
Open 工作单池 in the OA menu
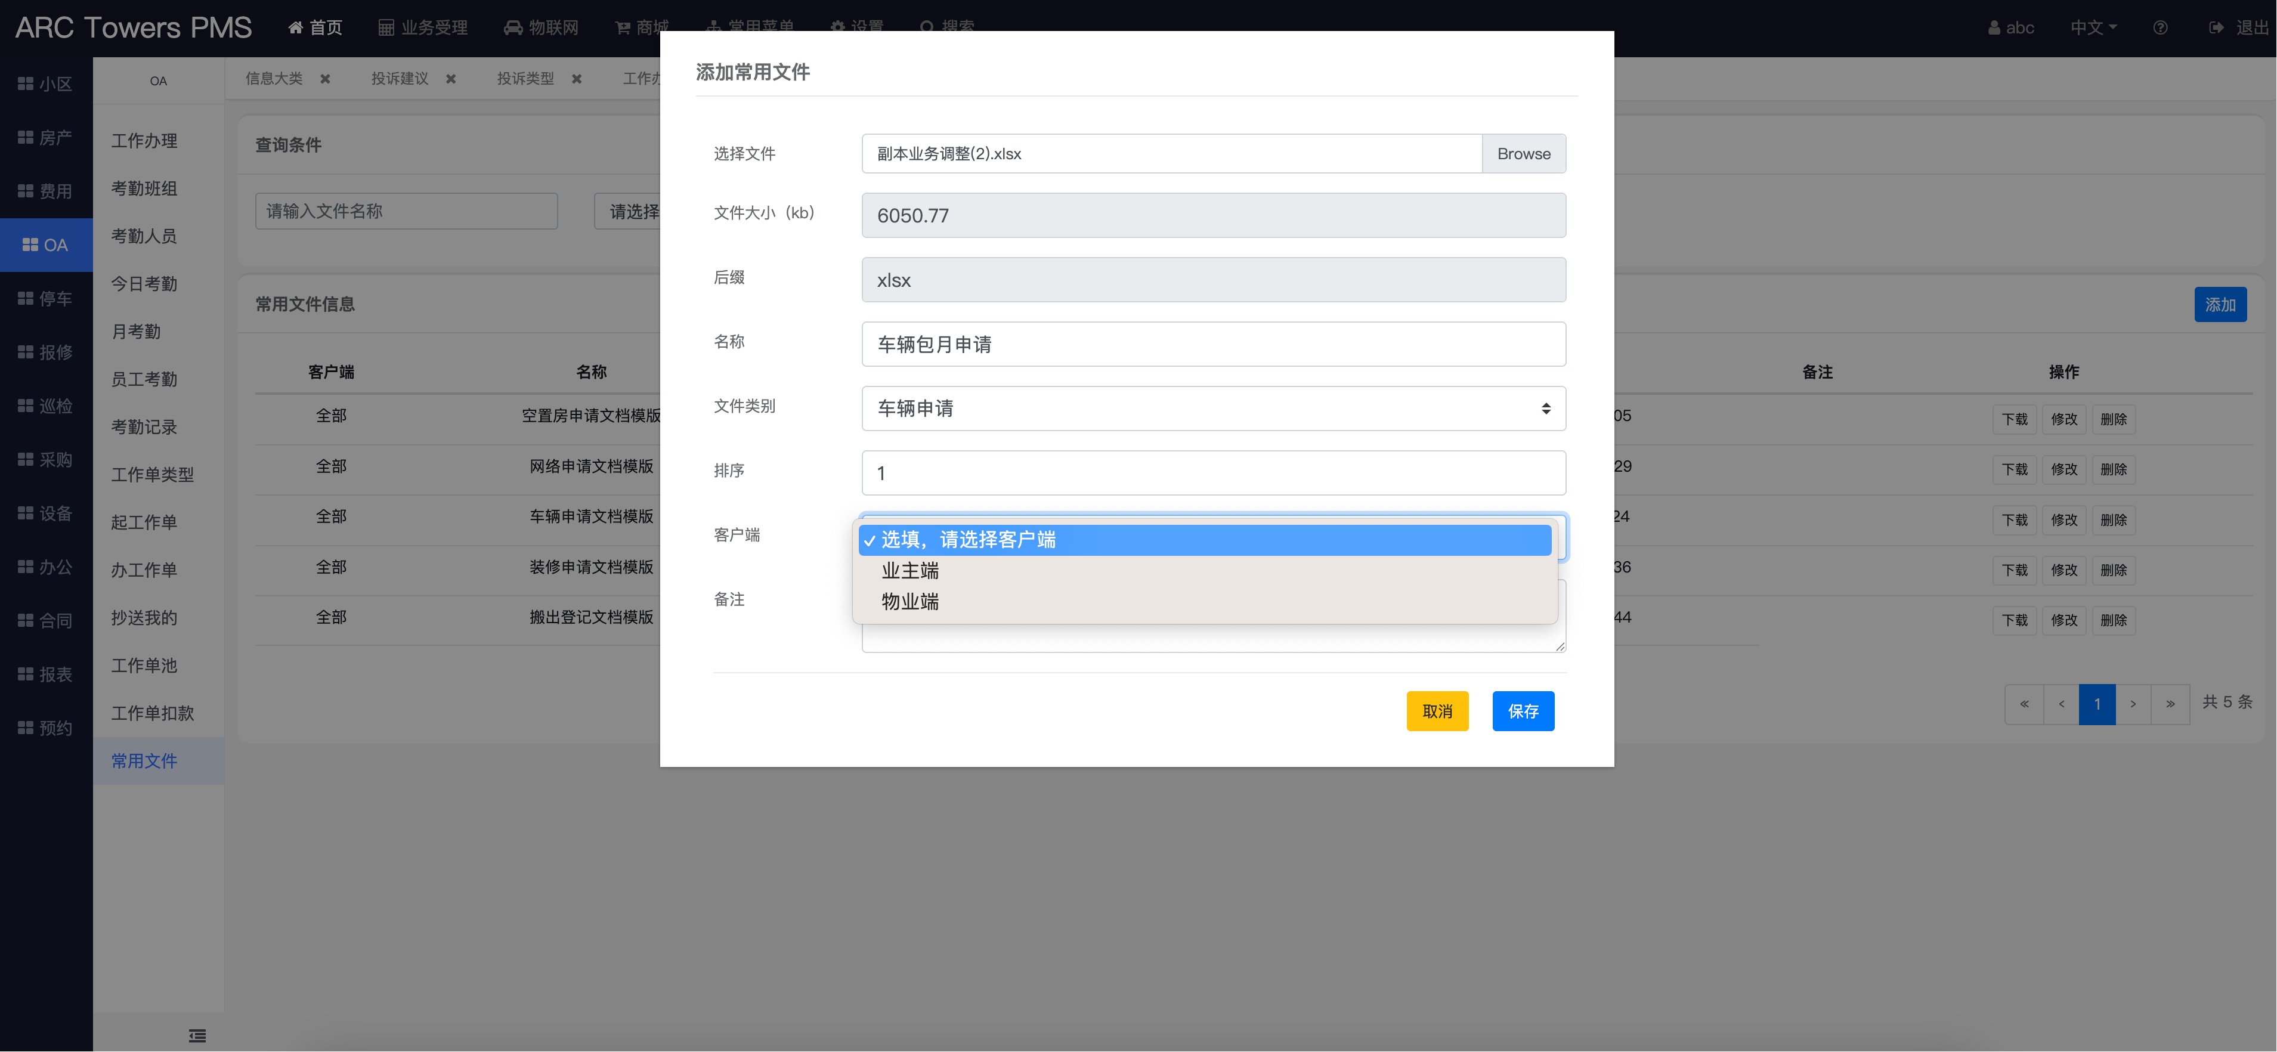click(144, 665)
